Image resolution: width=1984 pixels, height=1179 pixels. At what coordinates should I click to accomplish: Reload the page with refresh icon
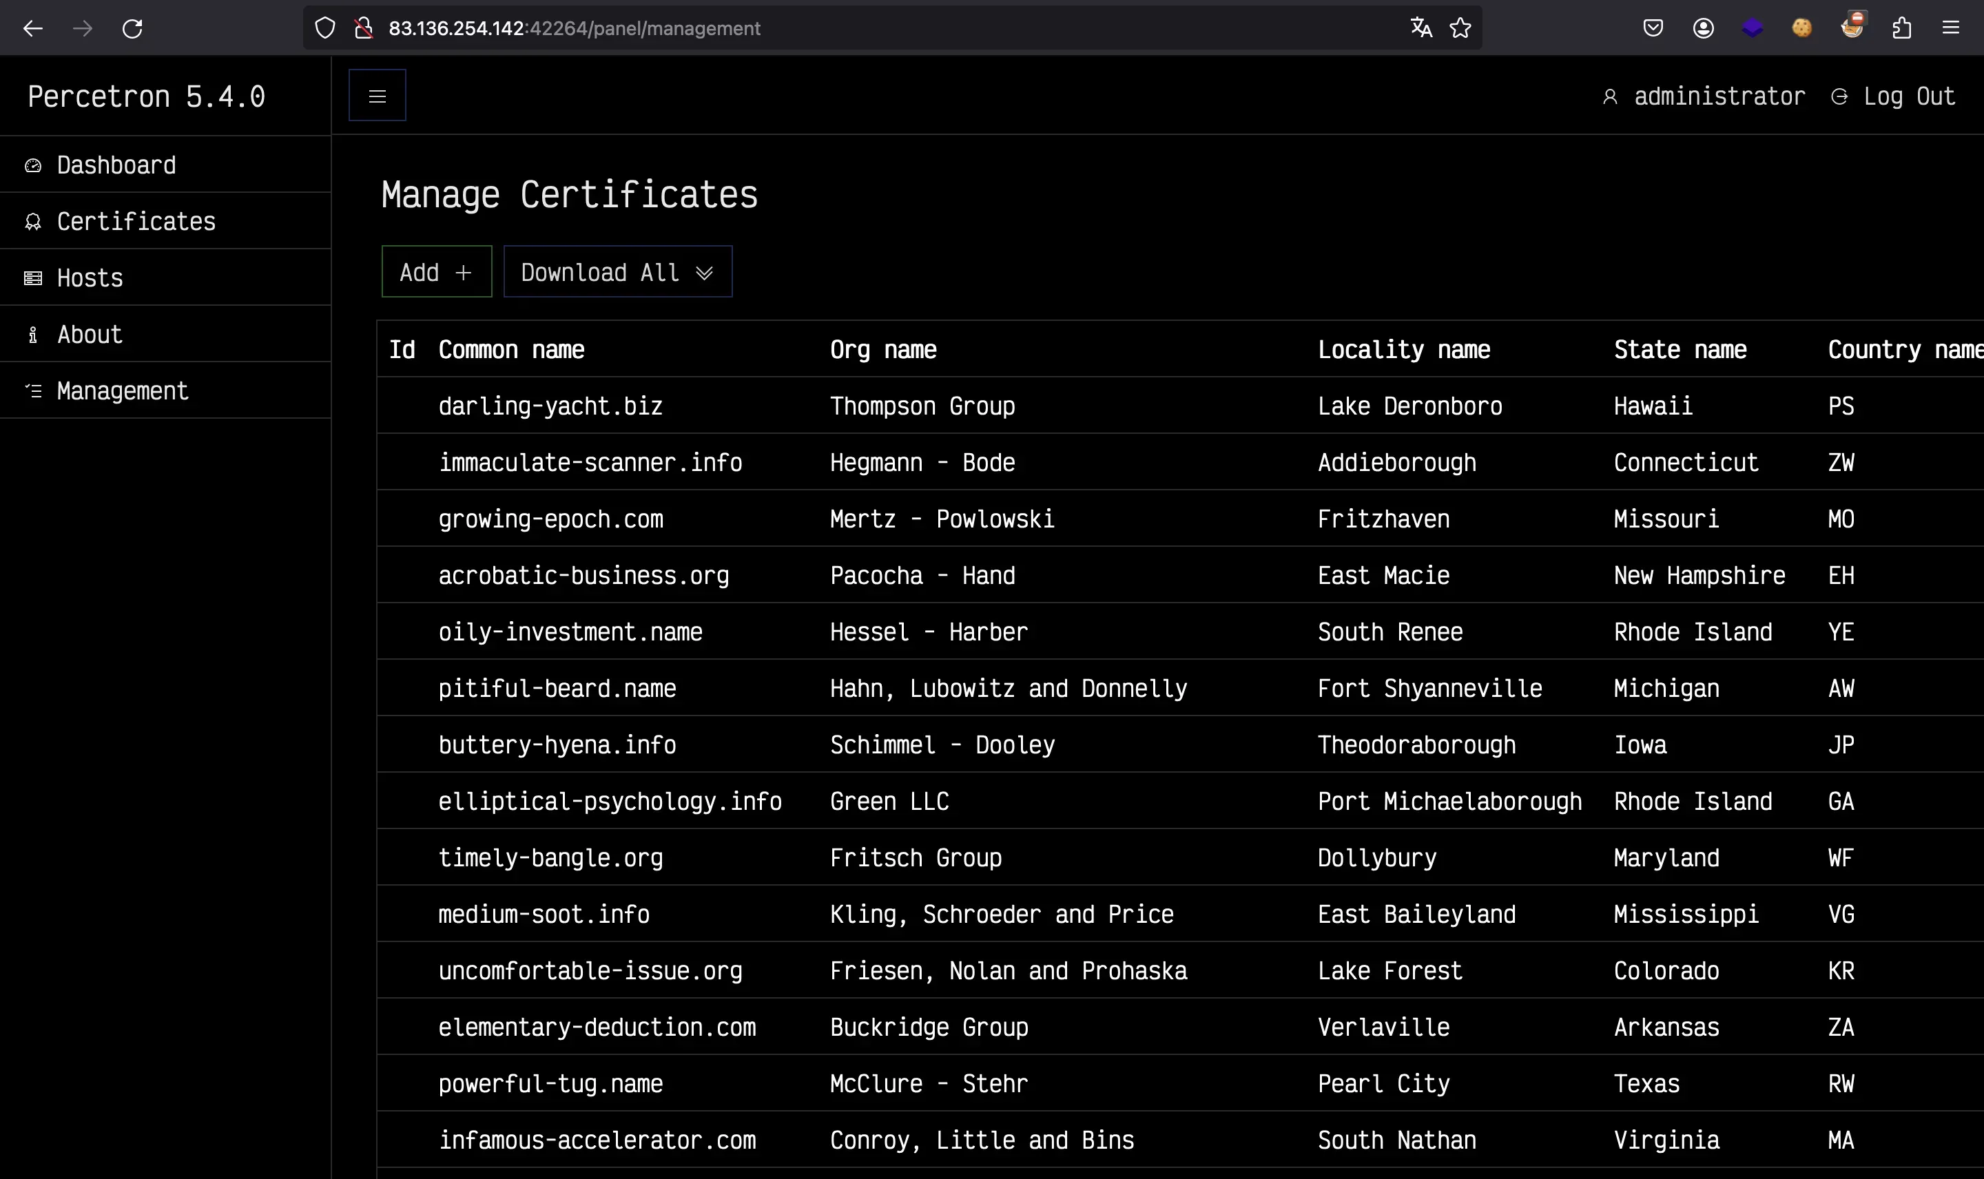point(132,29)
